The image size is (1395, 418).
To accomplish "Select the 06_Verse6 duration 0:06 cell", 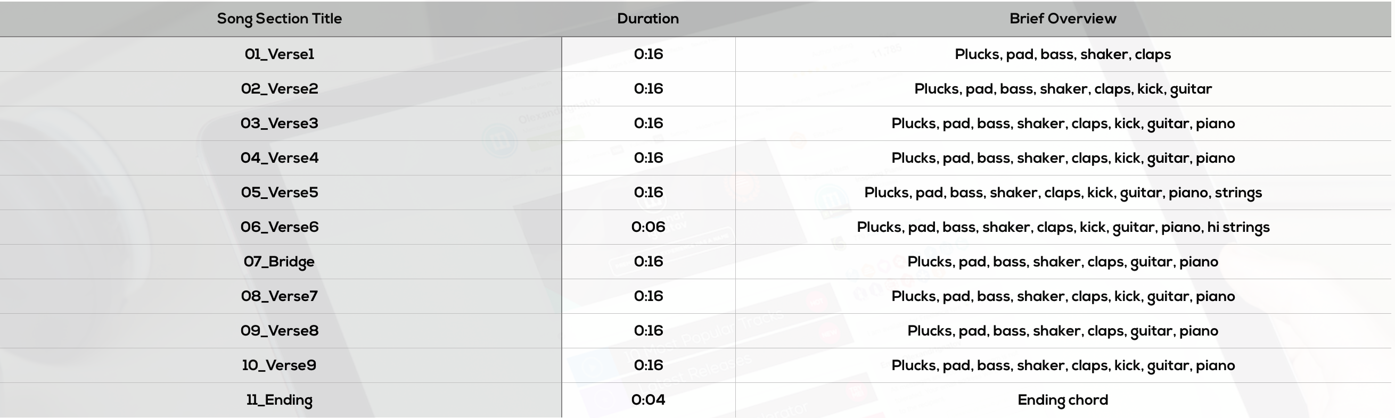I will click(648, 227).
